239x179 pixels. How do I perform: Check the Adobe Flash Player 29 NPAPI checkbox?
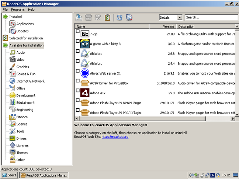click(x=77, y=100)
